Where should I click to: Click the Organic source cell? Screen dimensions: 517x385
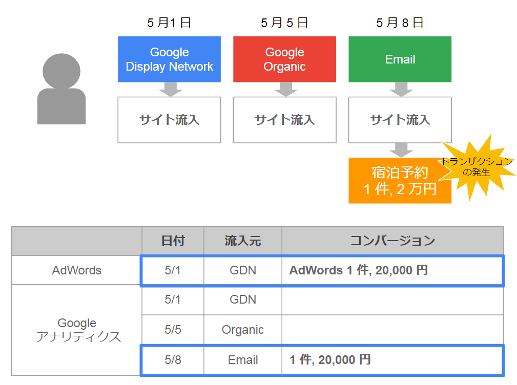coord(243,330)
